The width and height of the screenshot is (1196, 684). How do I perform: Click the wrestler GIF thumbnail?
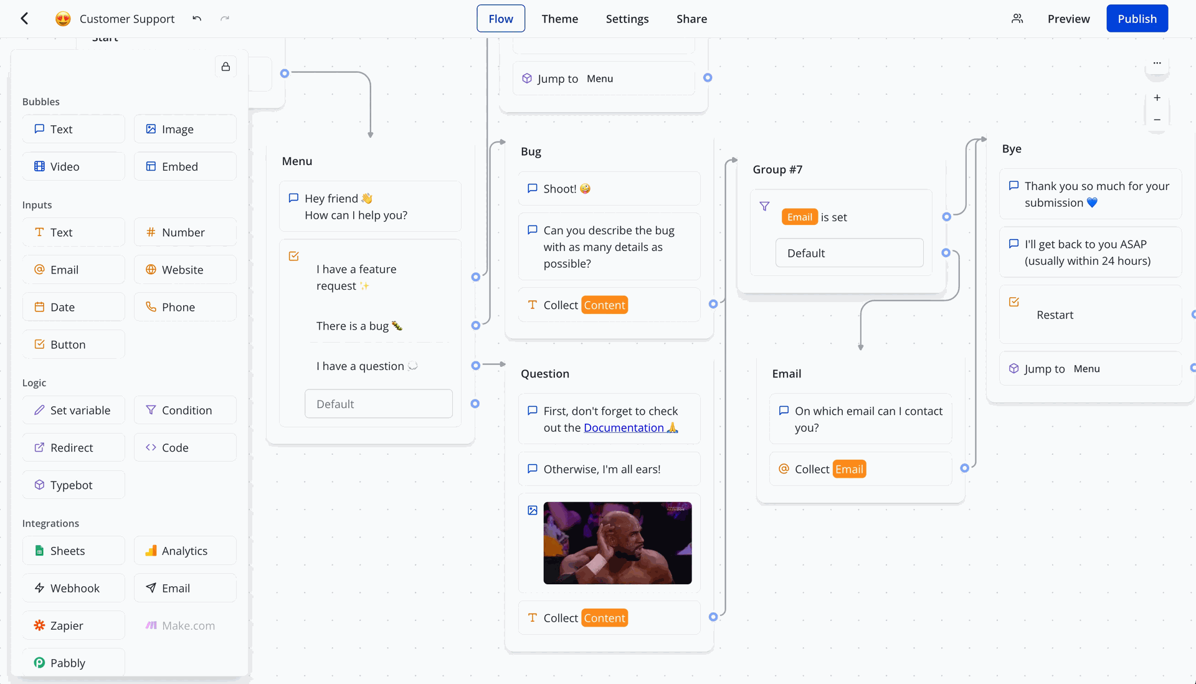tap(617, 543)
